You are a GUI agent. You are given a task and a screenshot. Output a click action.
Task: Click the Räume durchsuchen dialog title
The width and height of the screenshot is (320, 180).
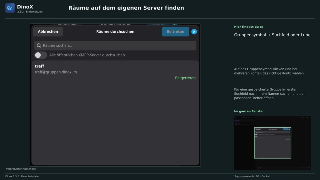point(115,31)
